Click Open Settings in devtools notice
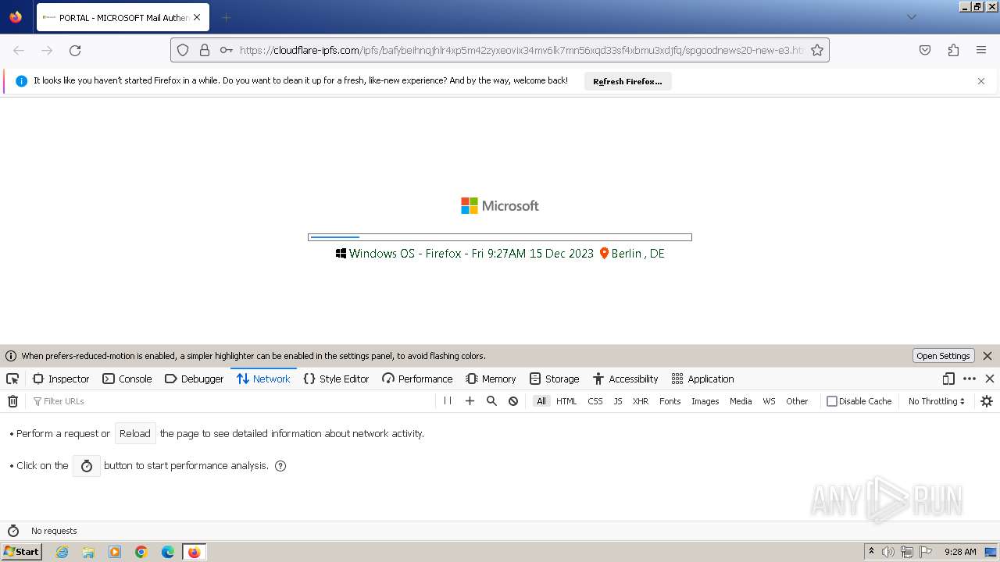 pyautogui.click(x=943, y=356)
